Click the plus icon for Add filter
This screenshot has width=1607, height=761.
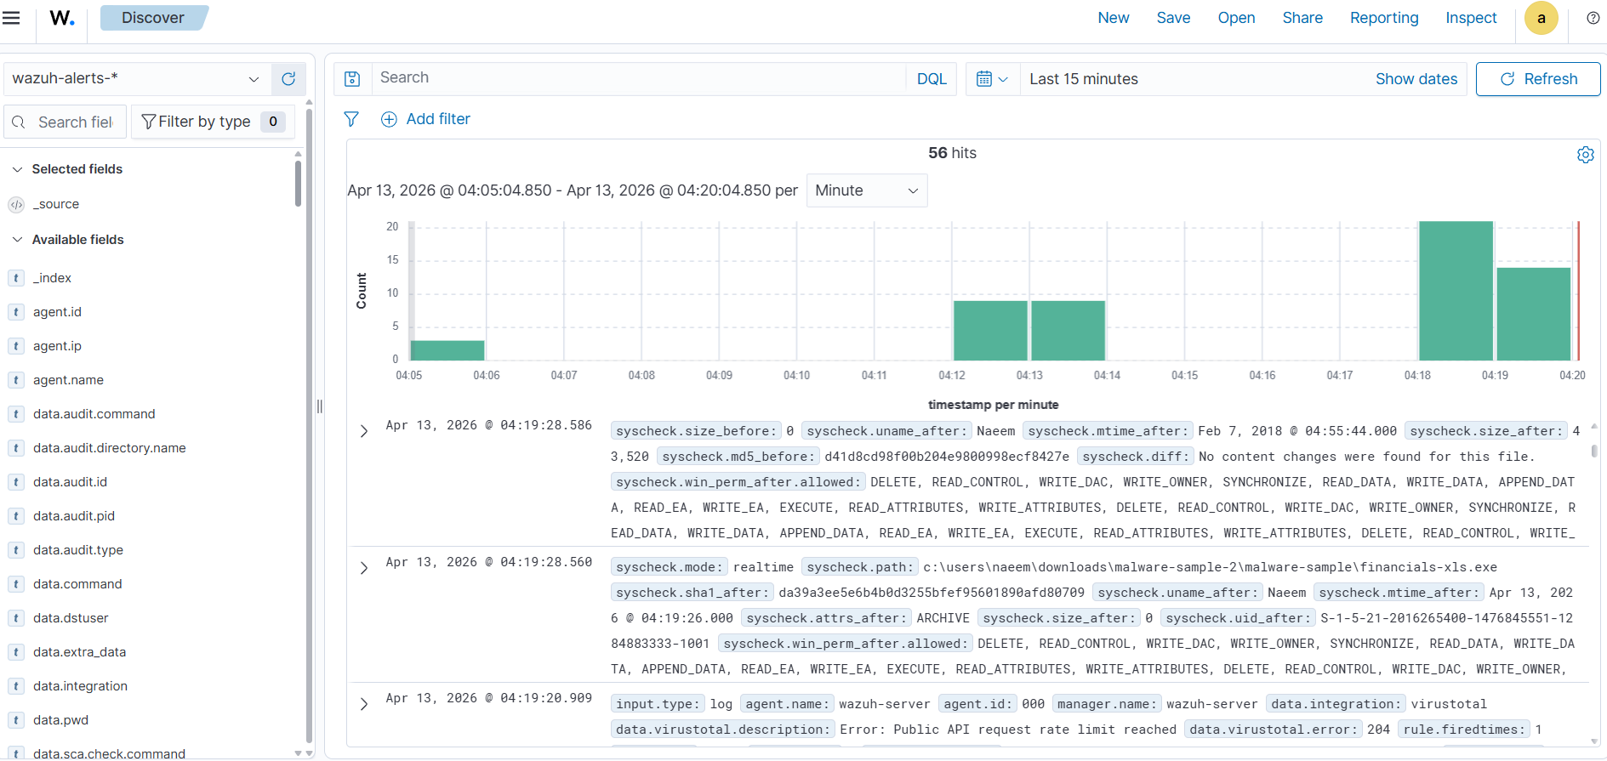pyautogui.click(x=389, y=120)
